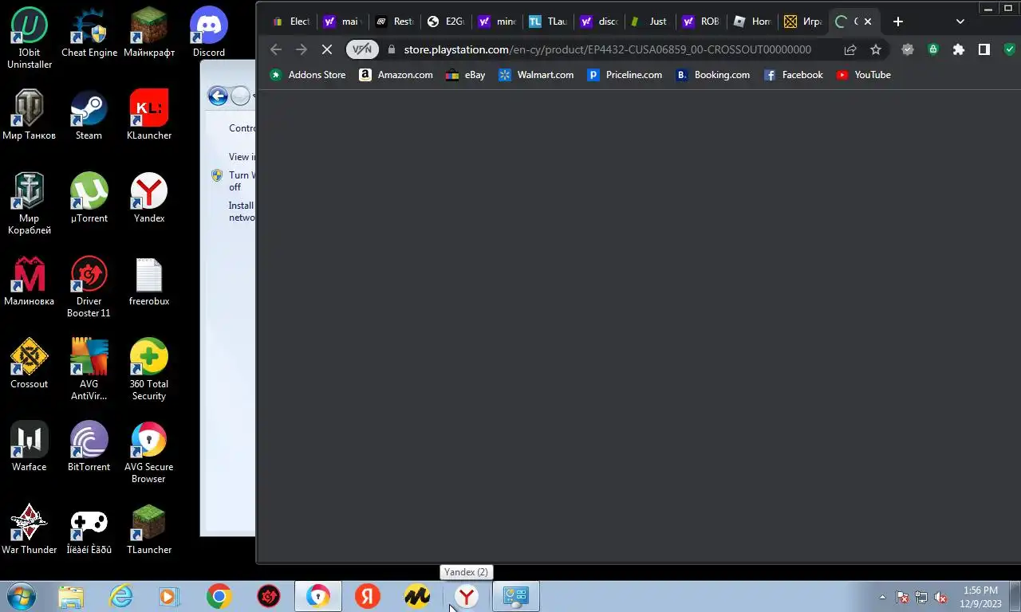The image size is (1021, 612).
Task: Open Малиновка desktop shortcut
Action: pyautogui.click(x=30, y=281)
